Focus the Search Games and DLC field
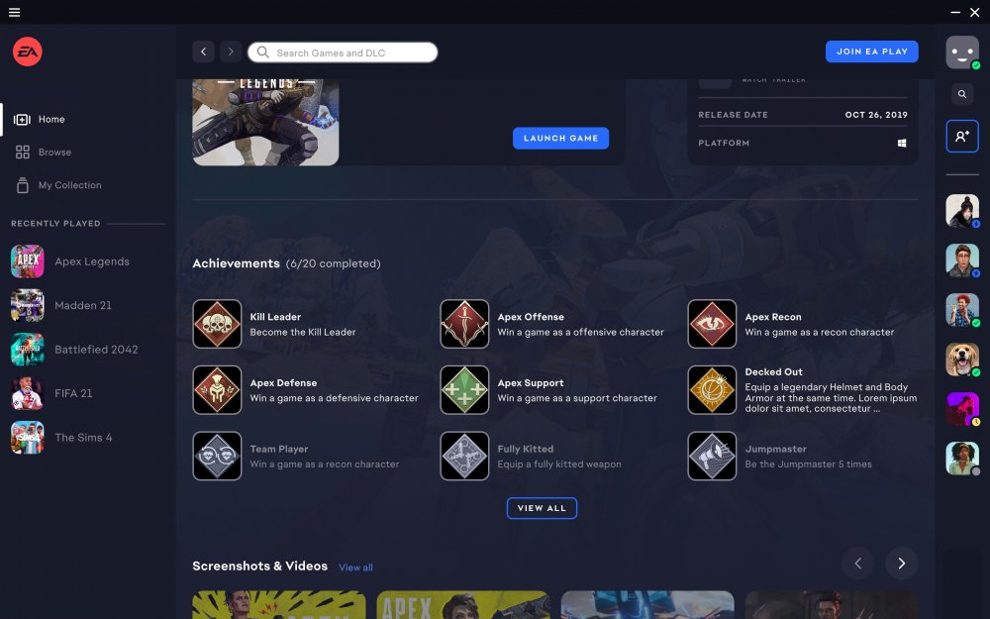 pos(343,52)
